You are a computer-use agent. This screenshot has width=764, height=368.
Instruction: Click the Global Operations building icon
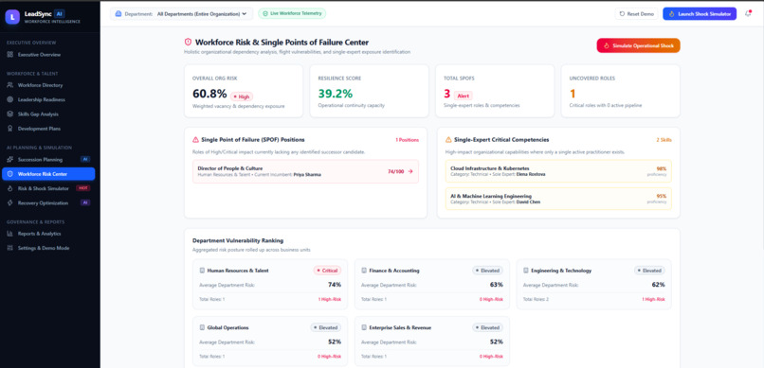click(x=202, y=327)
